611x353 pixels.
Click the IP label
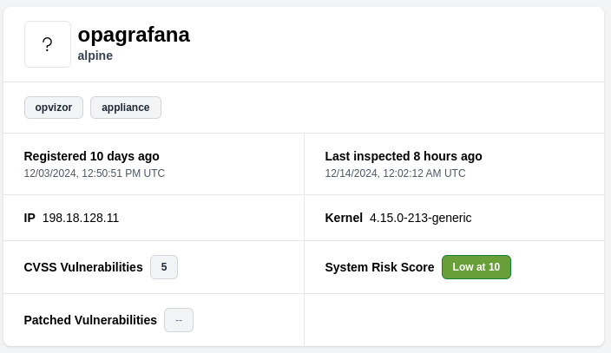[30, 218]
